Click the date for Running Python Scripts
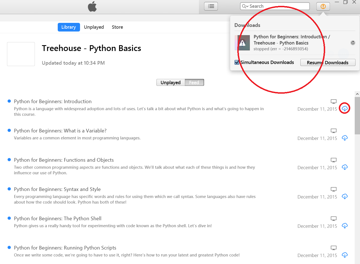Viewport: 360px width, 264px height. tap(317, 255)
